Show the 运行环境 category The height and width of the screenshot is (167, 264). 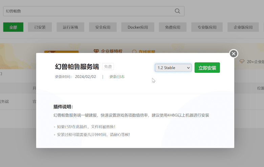coord(70,27)
